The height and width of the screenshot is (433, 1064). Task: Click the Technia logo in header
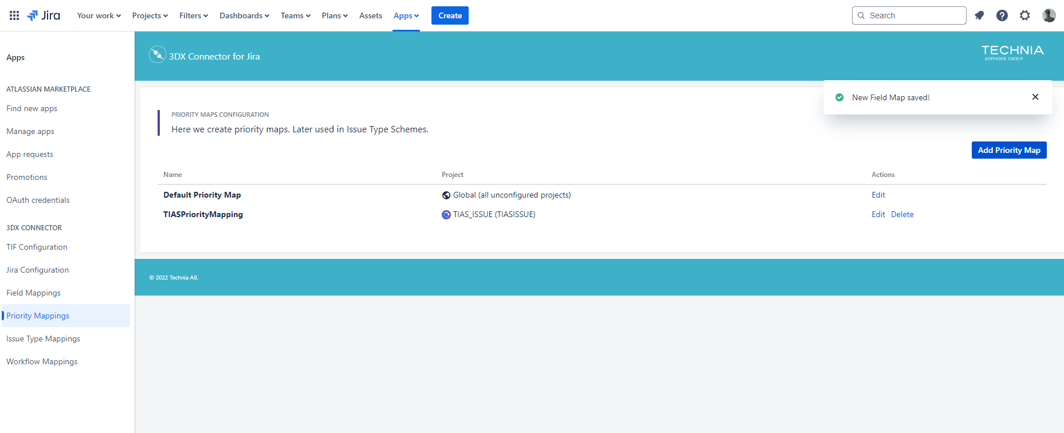point(1012,52)
